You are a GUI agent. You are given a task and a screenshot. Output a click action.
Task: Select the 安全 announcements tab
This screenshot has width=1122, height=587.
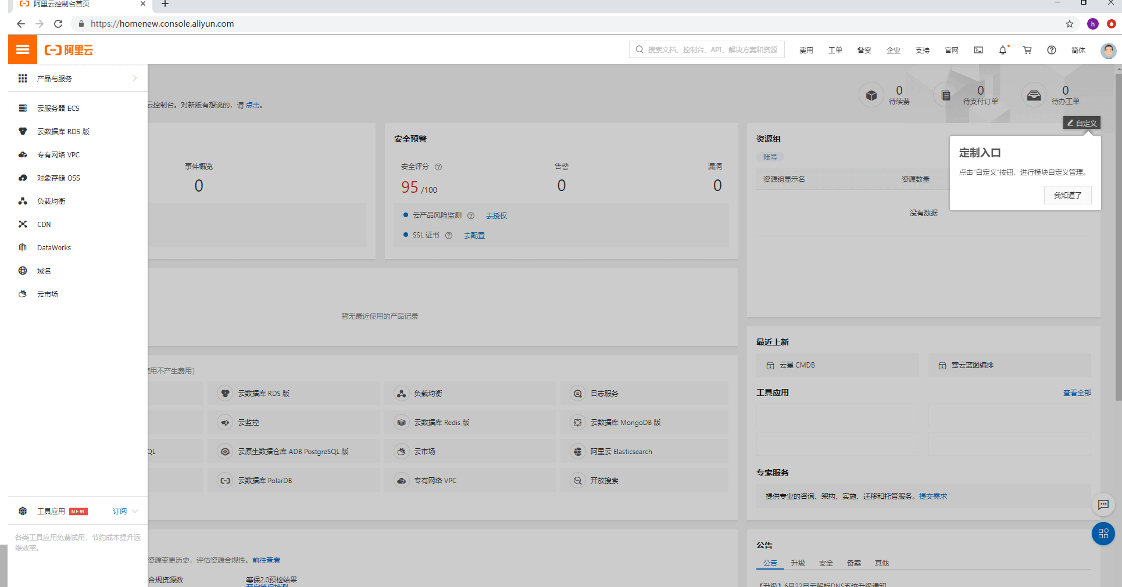826,563
